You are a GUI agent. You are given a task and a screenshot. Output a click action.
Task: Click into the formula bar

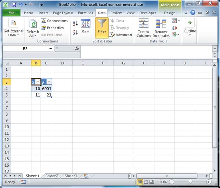pyautogui.click(x=146, y=52)
